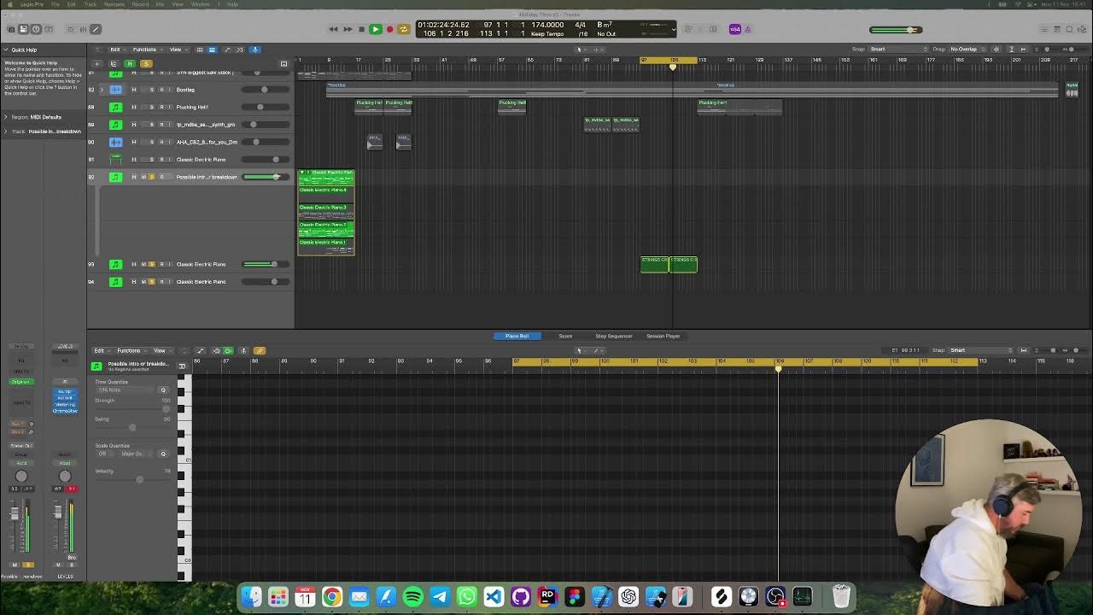Open the Time Quantize 1/16 Note dropdown
Image resolution: width=1093 pixels, height=615 pixels.
(128, 390)
